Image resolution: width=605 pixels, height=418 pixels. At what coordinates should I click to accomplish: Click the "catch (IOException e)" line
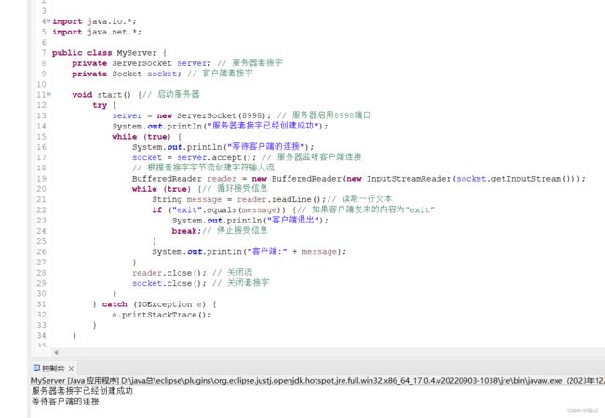155,304
